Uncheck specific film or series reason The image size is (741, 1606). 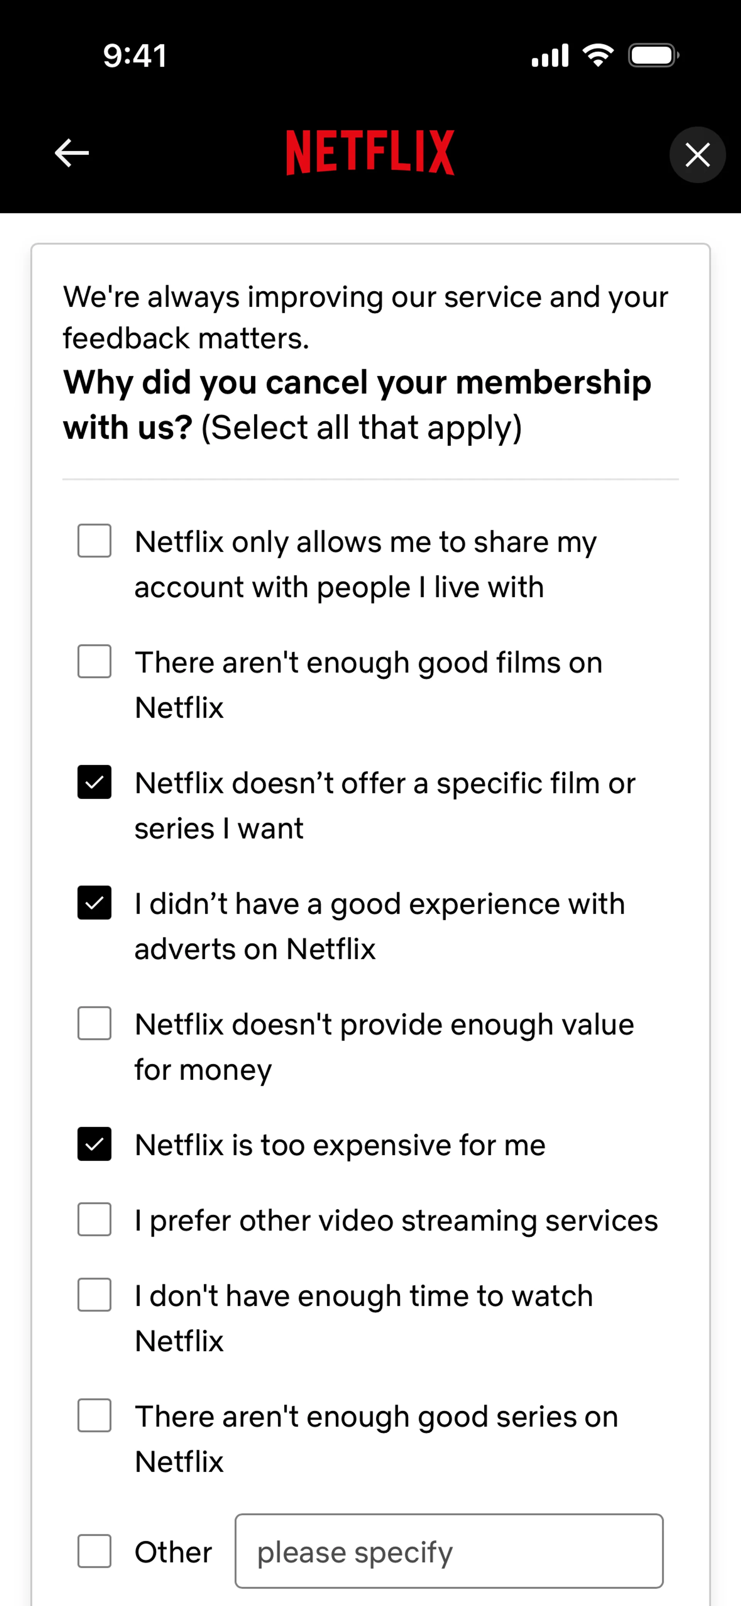coord(94,782)
